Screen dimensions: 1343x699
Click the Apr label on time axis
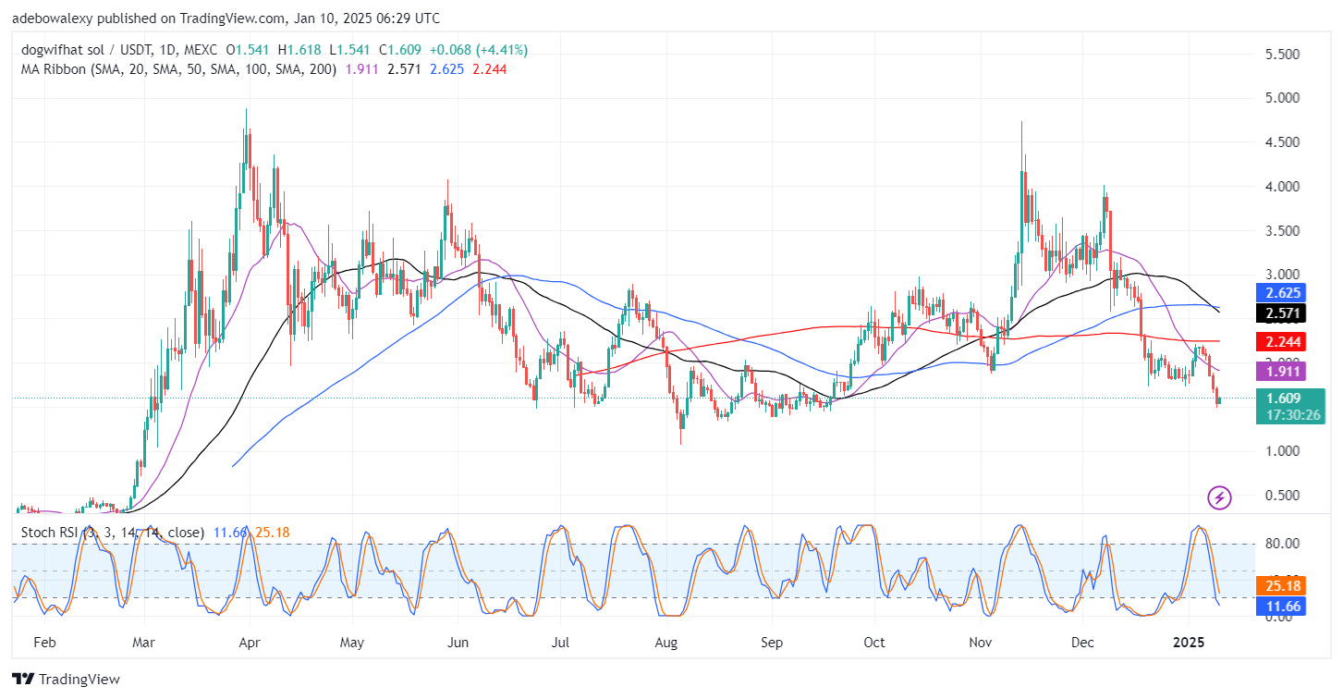click(248, 641)
